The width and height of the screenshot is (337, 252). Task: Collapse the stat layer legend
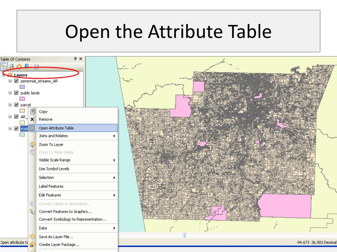[x=10, y=129]
